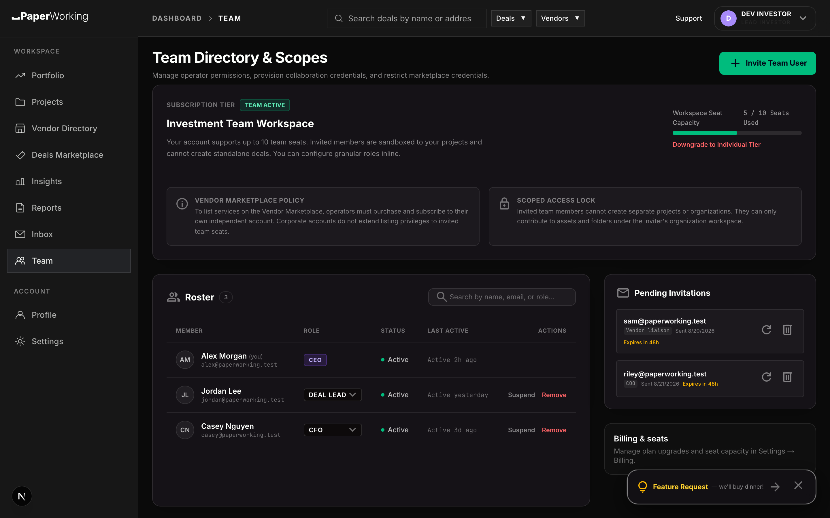This screenshot has width=830, height=518.
Task: Delete the sam@paperworking.test invitation
Action: [x=787, y=330]
